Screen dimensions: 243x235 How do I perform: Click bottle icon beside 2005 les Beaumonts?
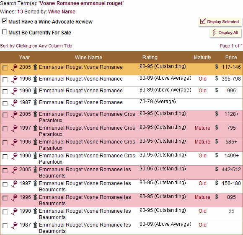coord(35,170)
